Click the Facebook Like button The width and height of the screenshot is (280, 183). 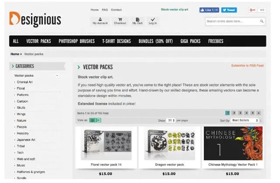coord(209,10)
